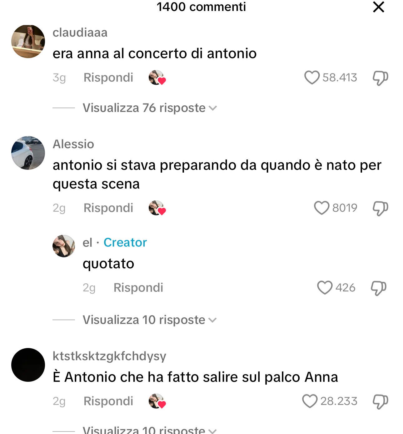Dislike ktstksktzgkfchdysy's comment

click(x=380, y=401)
